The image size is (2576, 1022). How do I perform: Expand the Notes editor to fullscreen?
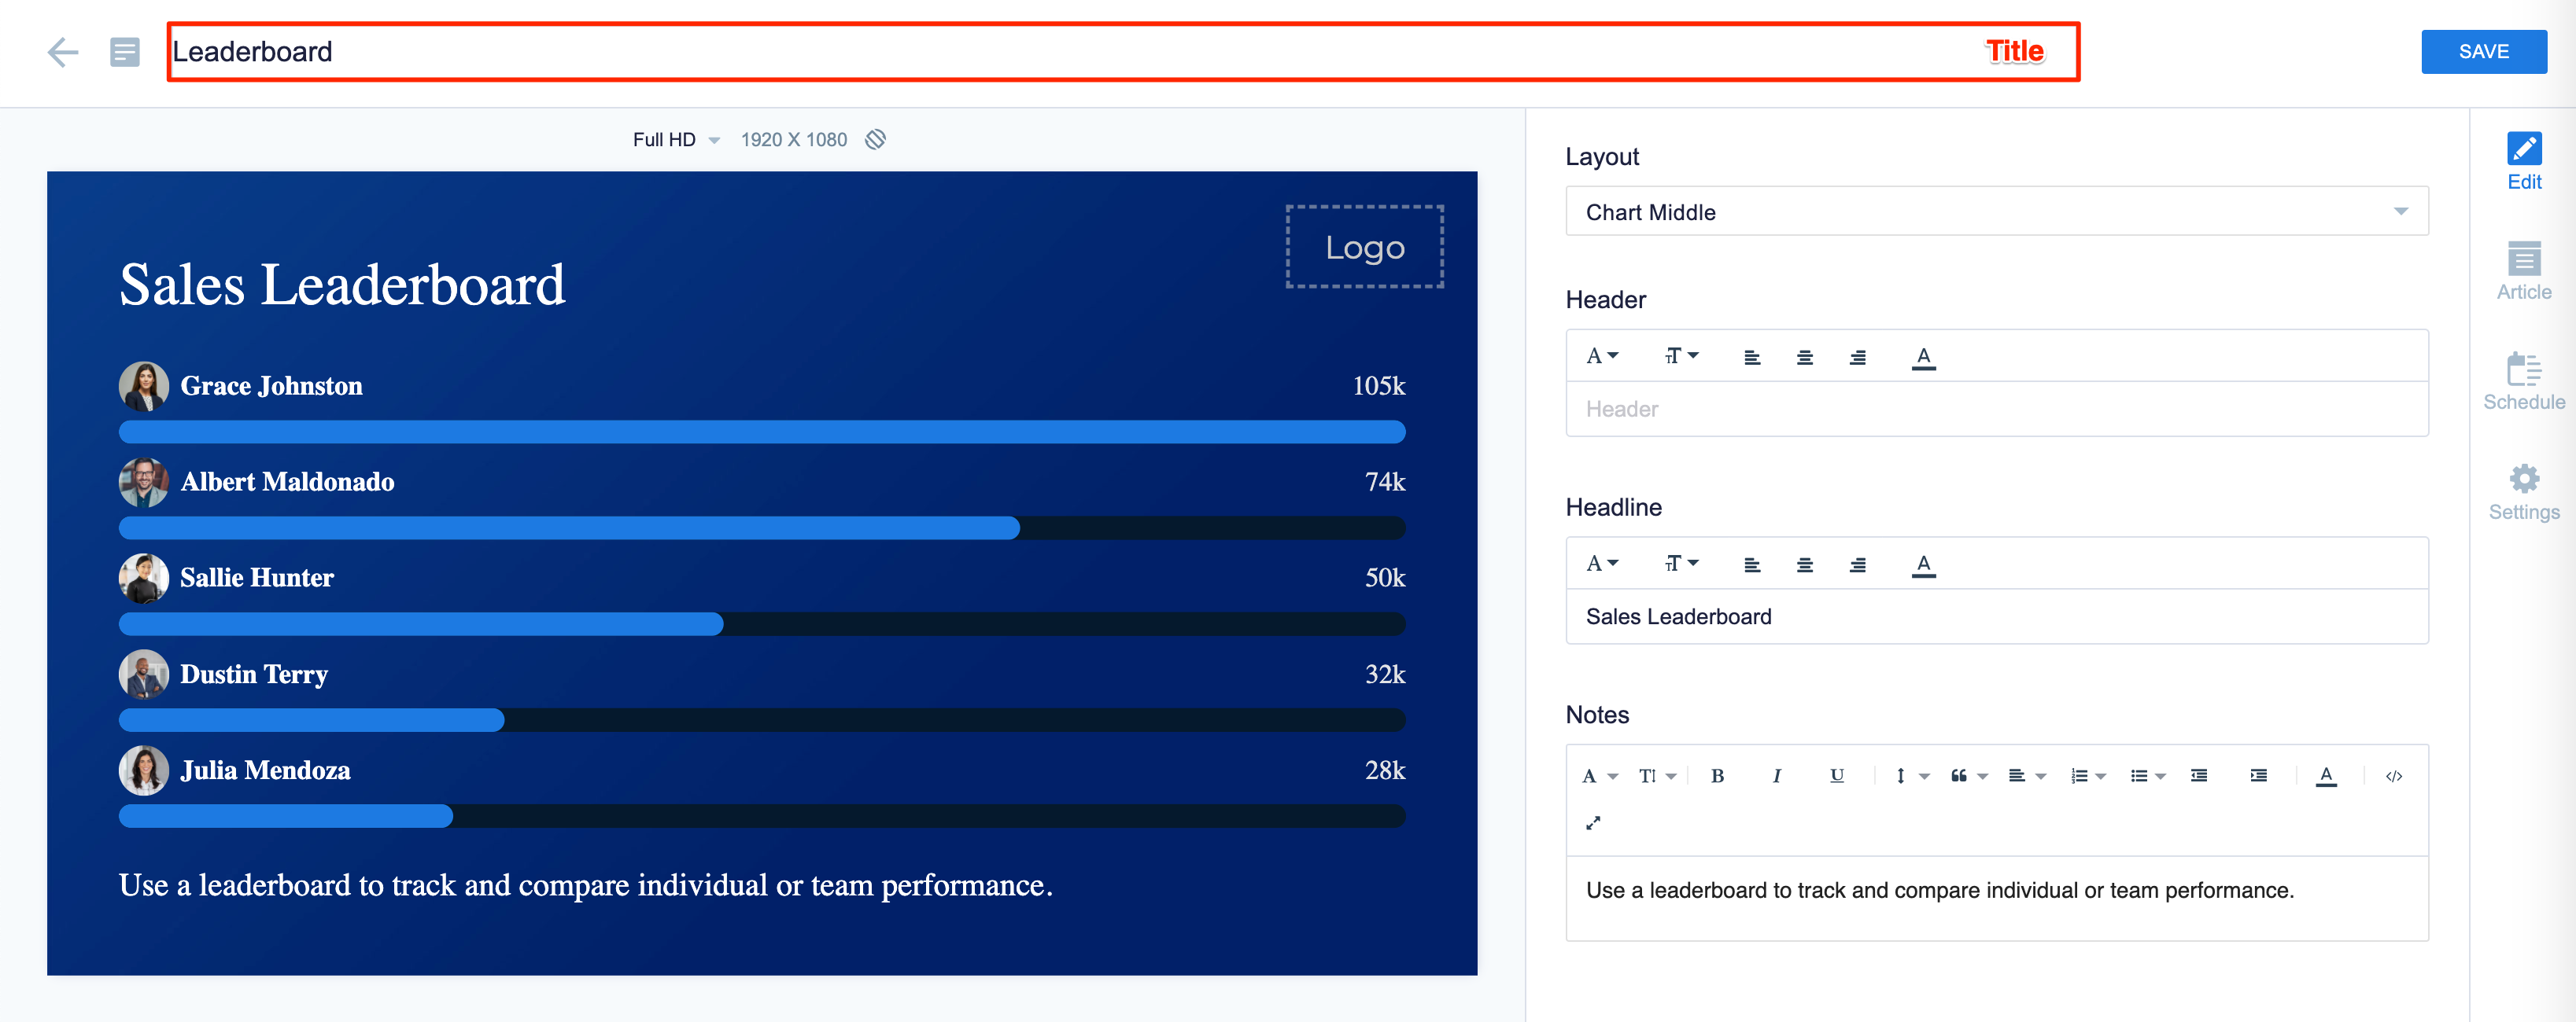click(x=1593, y=823)
